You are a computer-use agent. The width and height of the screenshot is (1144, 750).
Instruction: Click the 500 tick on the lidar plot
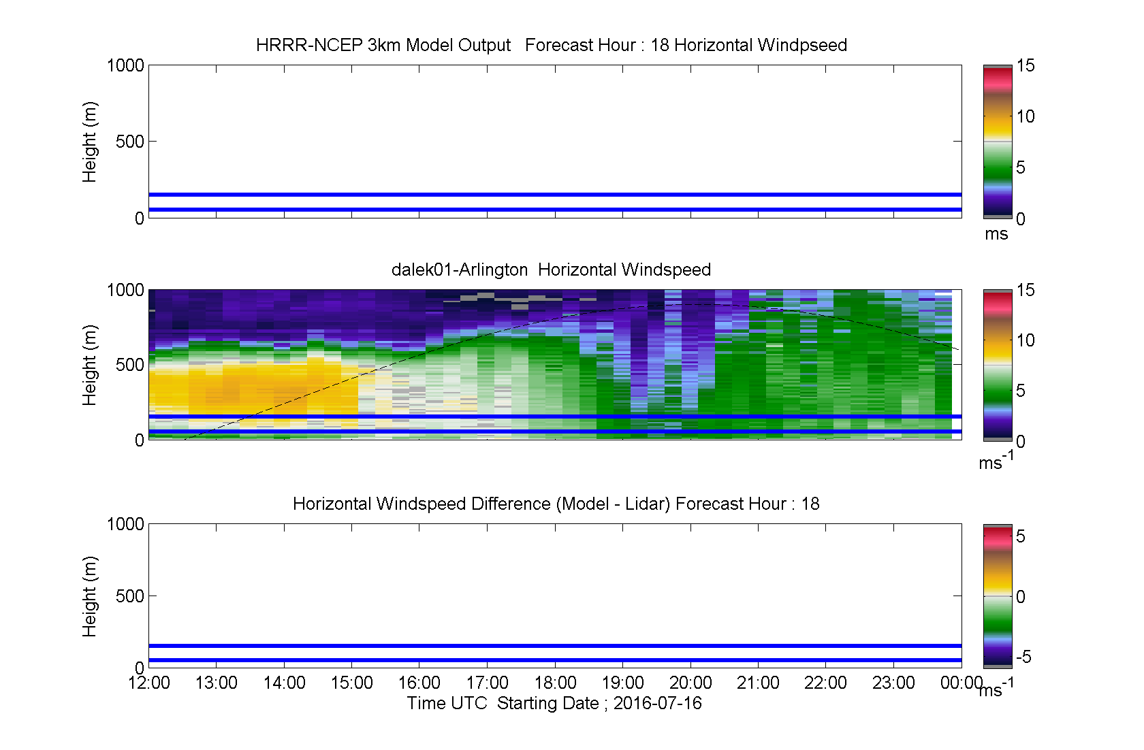pos(130,365)
